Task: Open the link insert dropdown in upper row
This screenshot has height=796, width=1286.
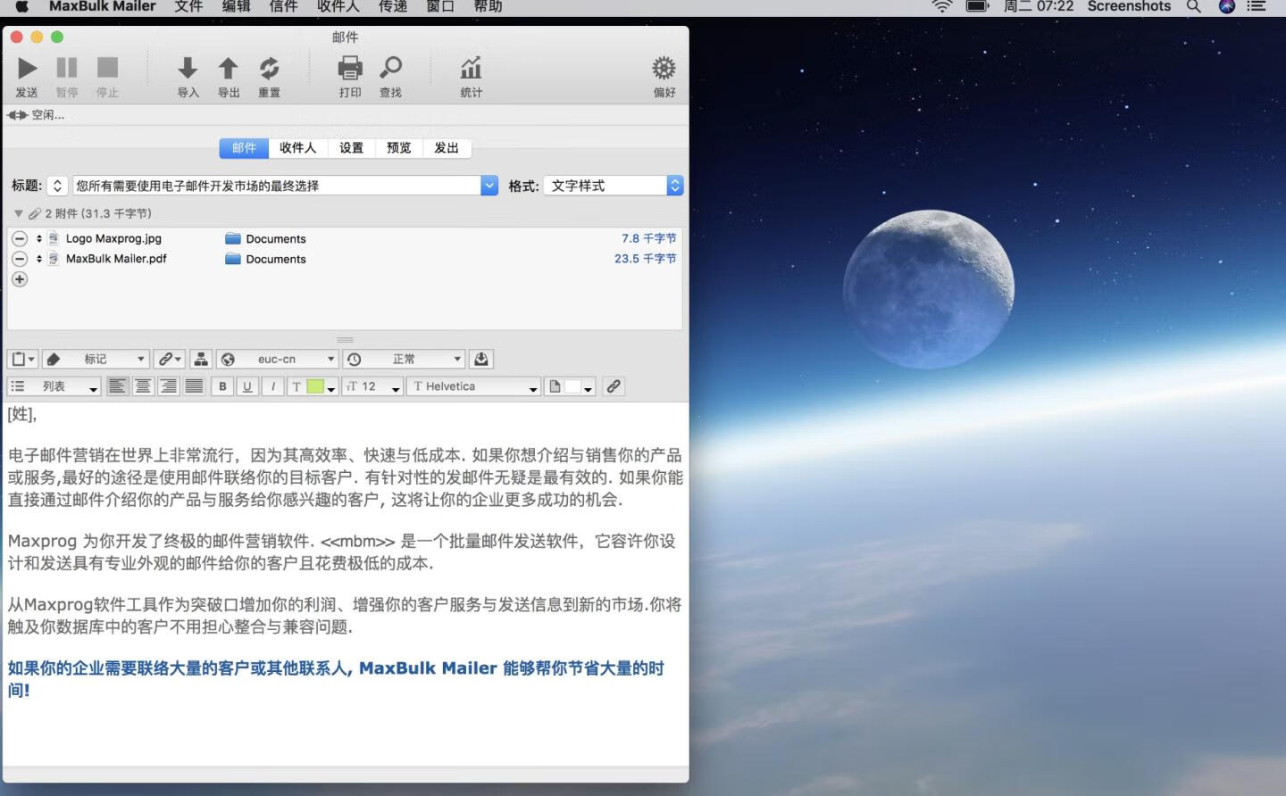Action: (169, 359)
